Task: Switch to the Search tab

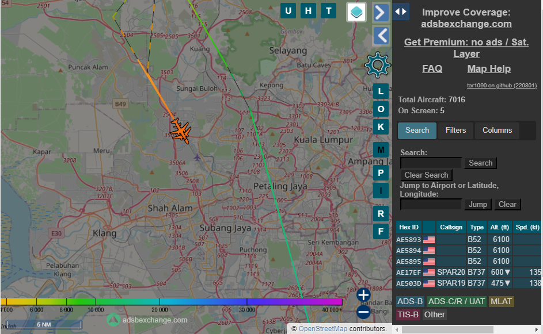Action: click(x=417, y=130)
